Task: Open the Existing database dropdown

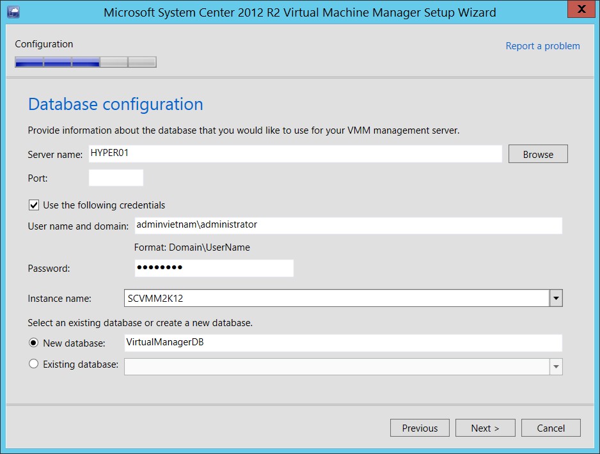Action: [x=556, y=367]
